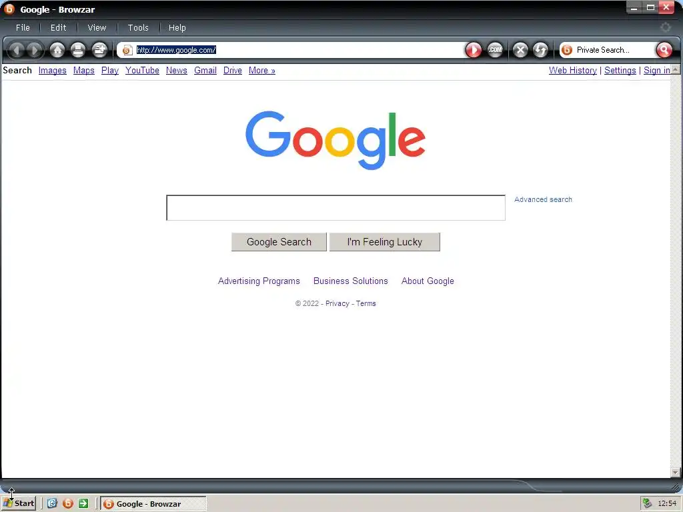
Task: Focus the Google search input field
Action: pos(336,208)
